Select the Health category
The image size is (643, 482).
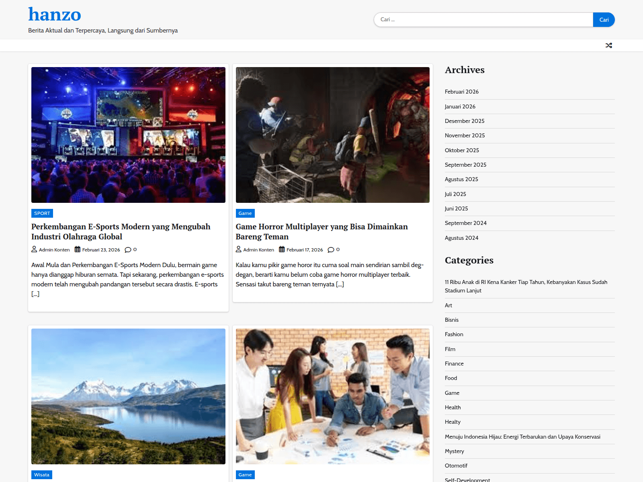coord(453,407)
